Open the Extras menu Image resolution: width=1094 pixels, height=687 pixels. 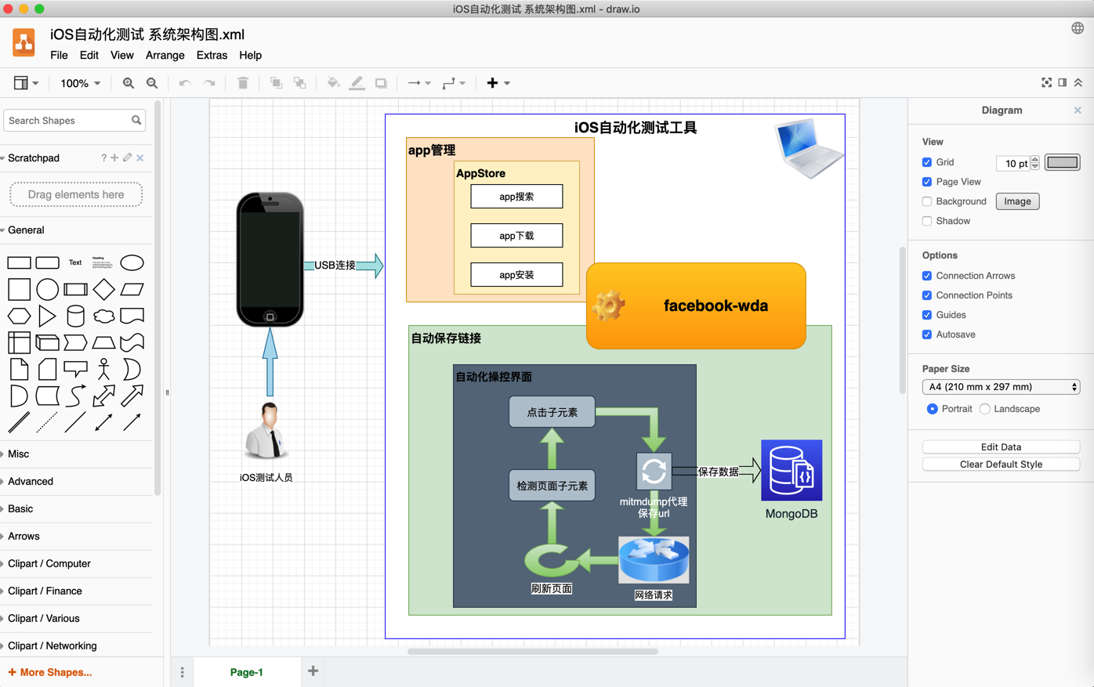212,56
